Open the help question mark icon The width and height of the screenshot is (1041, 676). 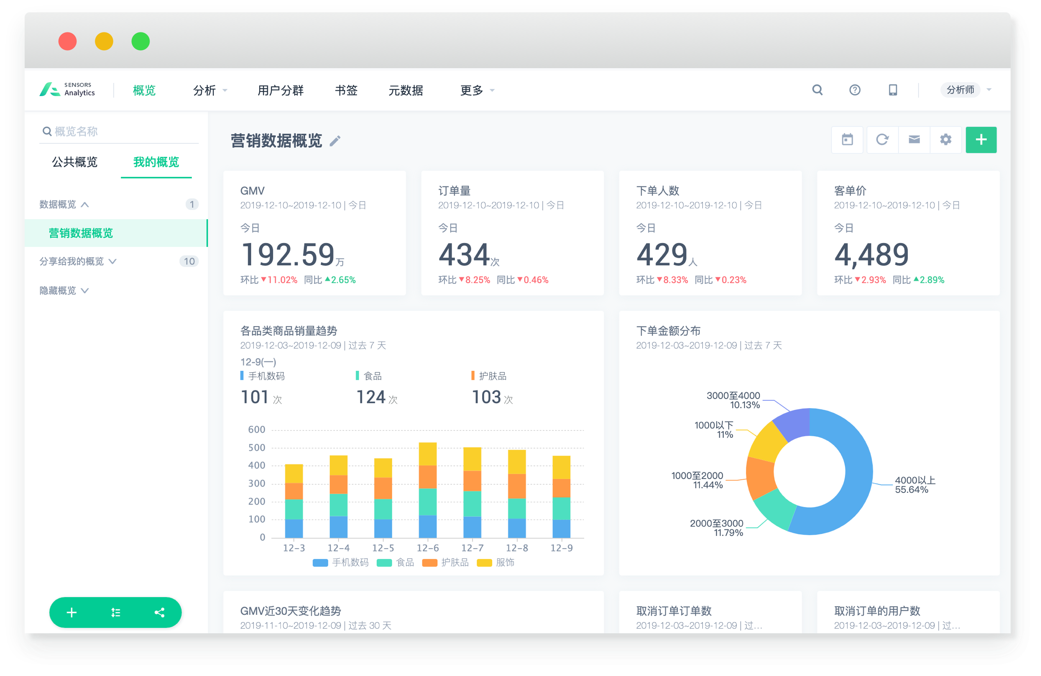(854, 90)
